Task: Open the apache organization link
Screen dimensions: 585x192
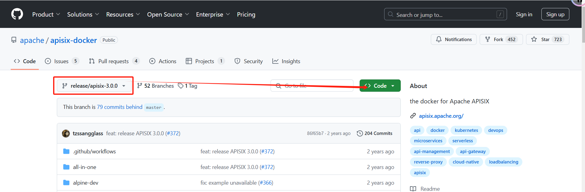Action: tap(32, 40)
